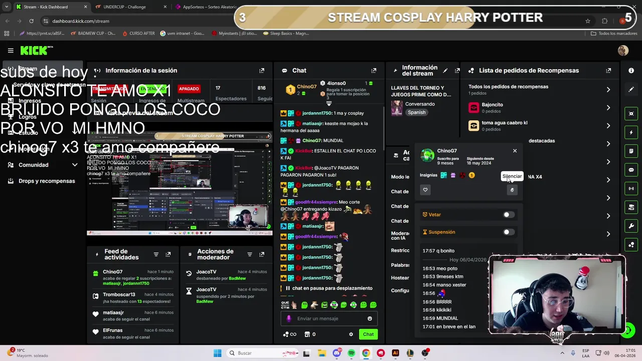This screenshot has width=642, height=361.
Task: Open chat settings gear icon
Action: tap(351, 334)
